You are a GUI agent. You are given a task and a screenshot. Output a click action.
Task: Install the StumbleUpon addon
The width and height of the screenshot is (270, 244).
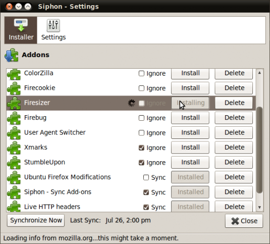[190, 162]
